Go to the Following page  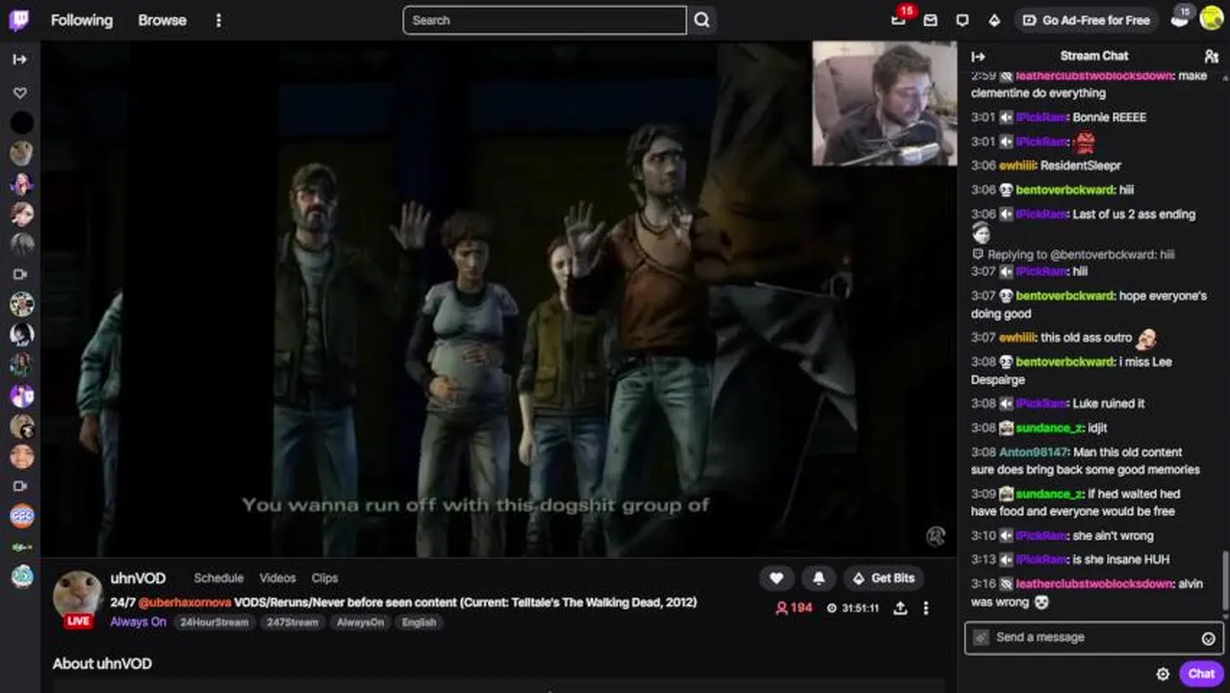coord(82,20)
